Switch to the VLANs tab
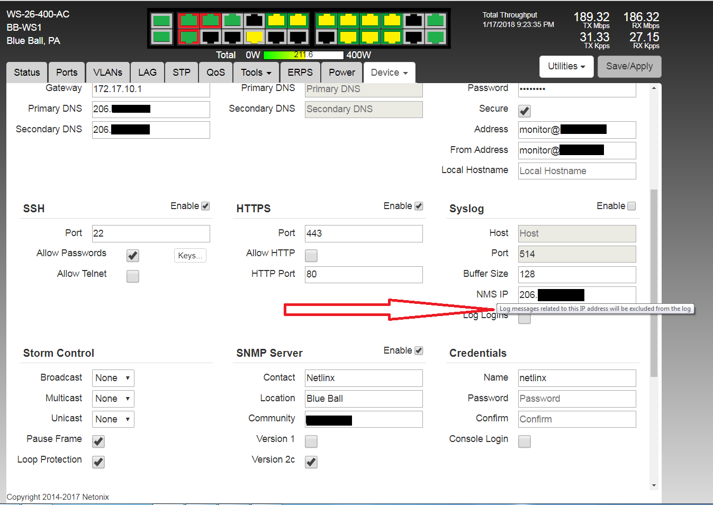This screenshot has height=505, width=713. [107, 73]
